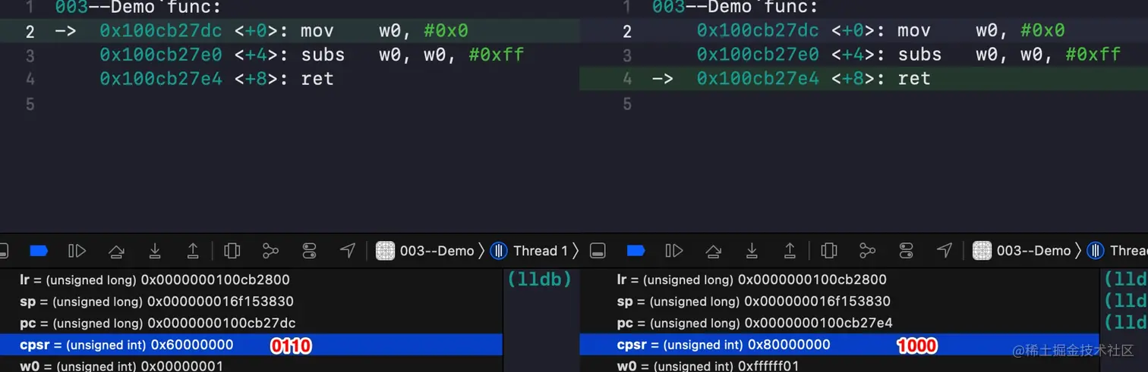Click line number 4 gutter in right editor

pos(627,79)
